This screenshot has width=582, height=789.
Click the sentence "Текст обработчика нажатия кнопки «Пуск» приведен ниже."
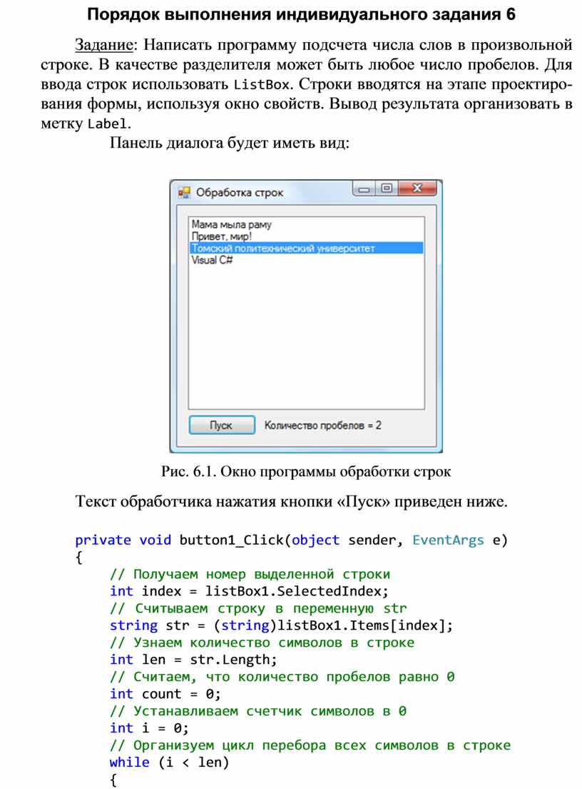pos(291,502)
